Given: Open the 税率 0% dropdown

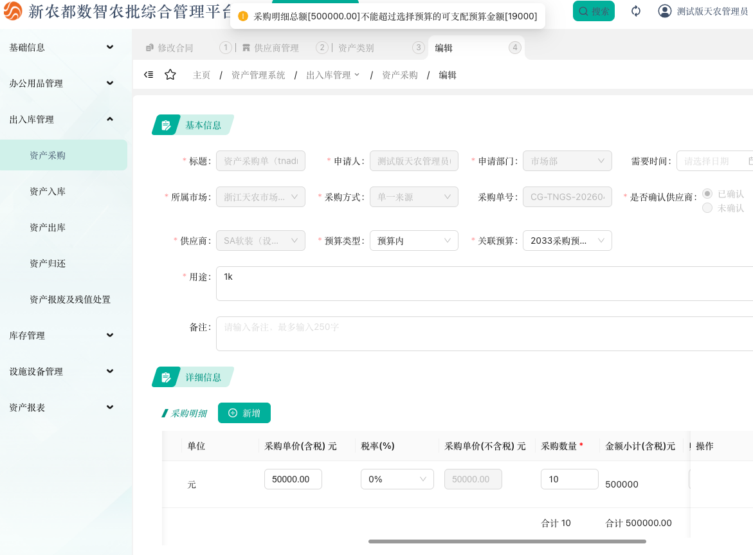Looking at the screenshot, I should click(397, 479).
